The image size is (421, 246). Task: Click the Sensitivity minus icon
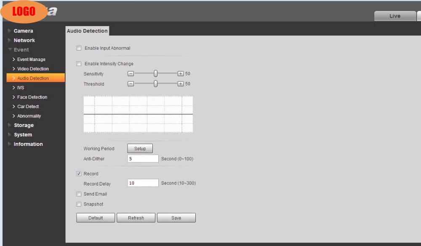131,74
